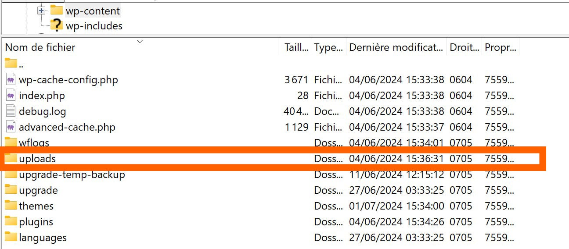Click the upgrade folder icon
The width and height of the screenshot is (569, 249).
coord(11,190)
